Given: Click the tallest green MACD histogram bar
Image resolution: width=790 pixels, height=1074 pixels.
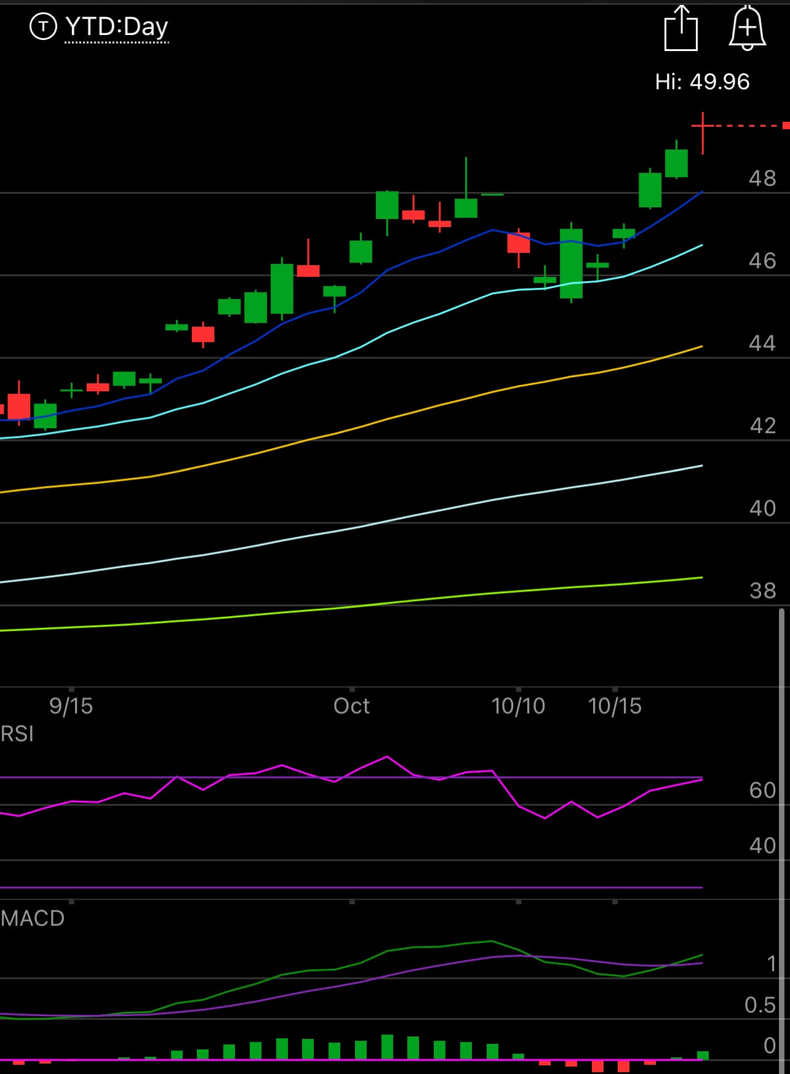Looking at the screenshot, I should (x=387, y=1047).
